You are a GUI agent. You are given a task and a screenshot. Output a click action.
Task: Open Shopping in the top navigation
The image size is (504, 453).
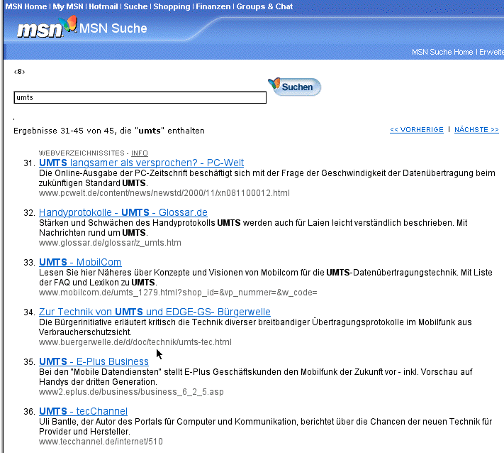tap(172, 6)
